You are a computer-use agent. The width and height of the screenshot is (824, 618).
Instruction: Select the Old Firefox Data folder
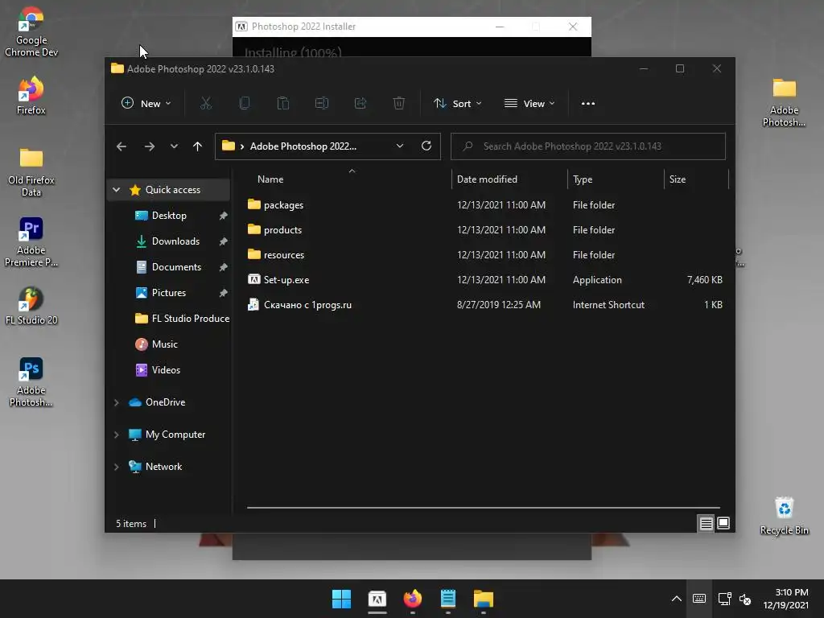(31, 172)
